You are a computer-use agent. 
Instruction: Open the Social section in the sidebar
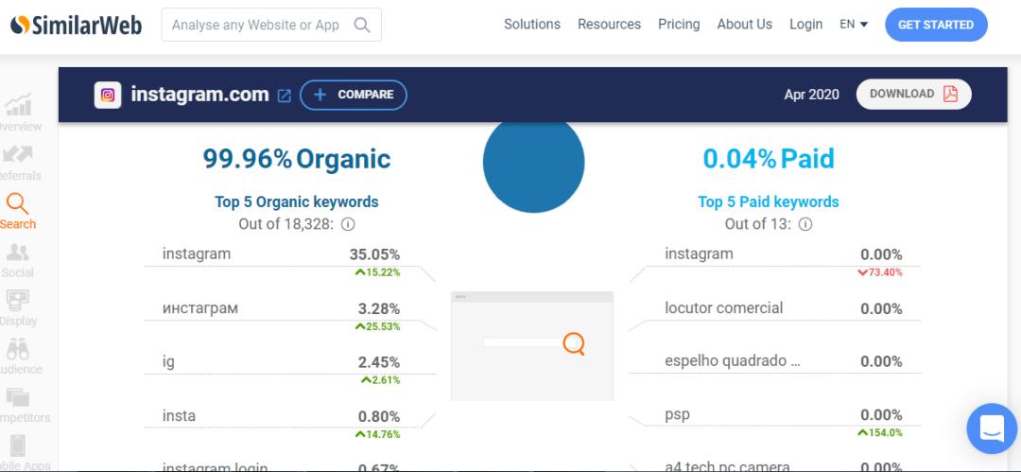tap(18, 260)
